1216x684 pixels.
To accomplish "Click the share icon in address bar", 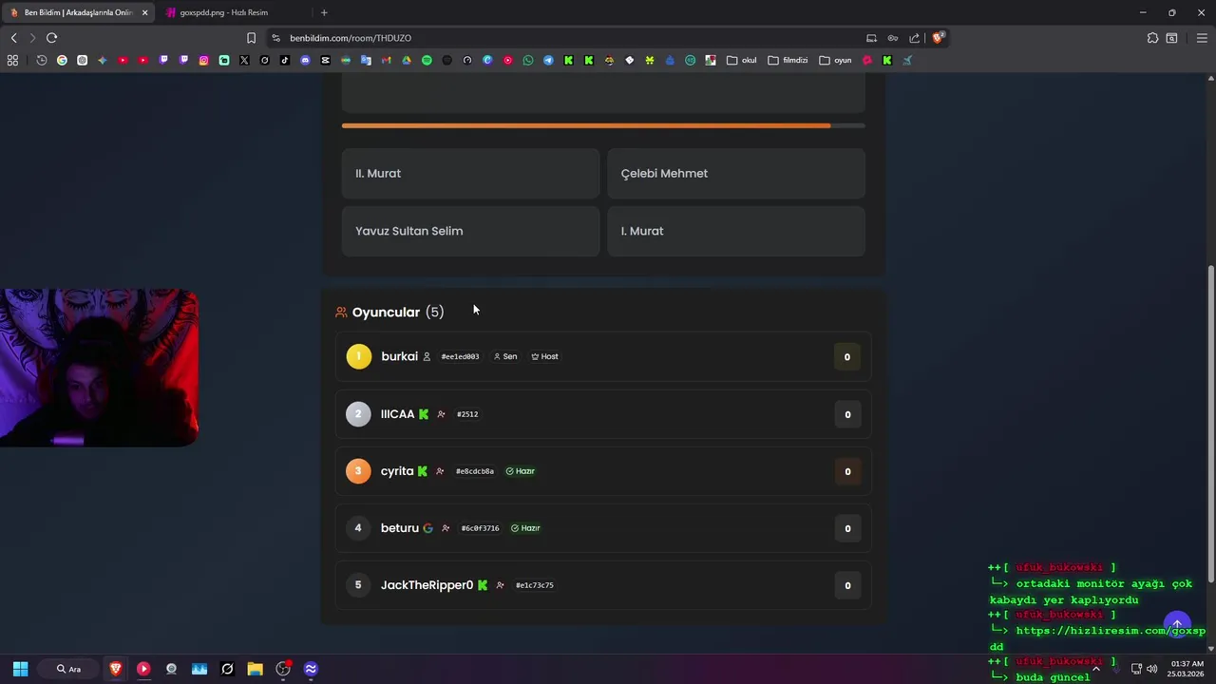I will pos(914,38).
